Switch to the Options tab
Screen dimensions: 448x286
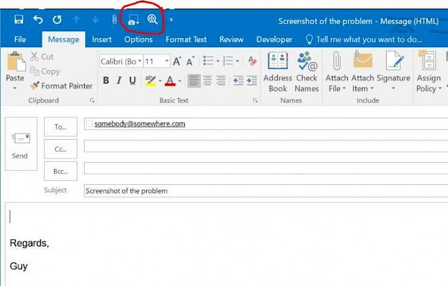pyautogui.click(x=138, y=39)
